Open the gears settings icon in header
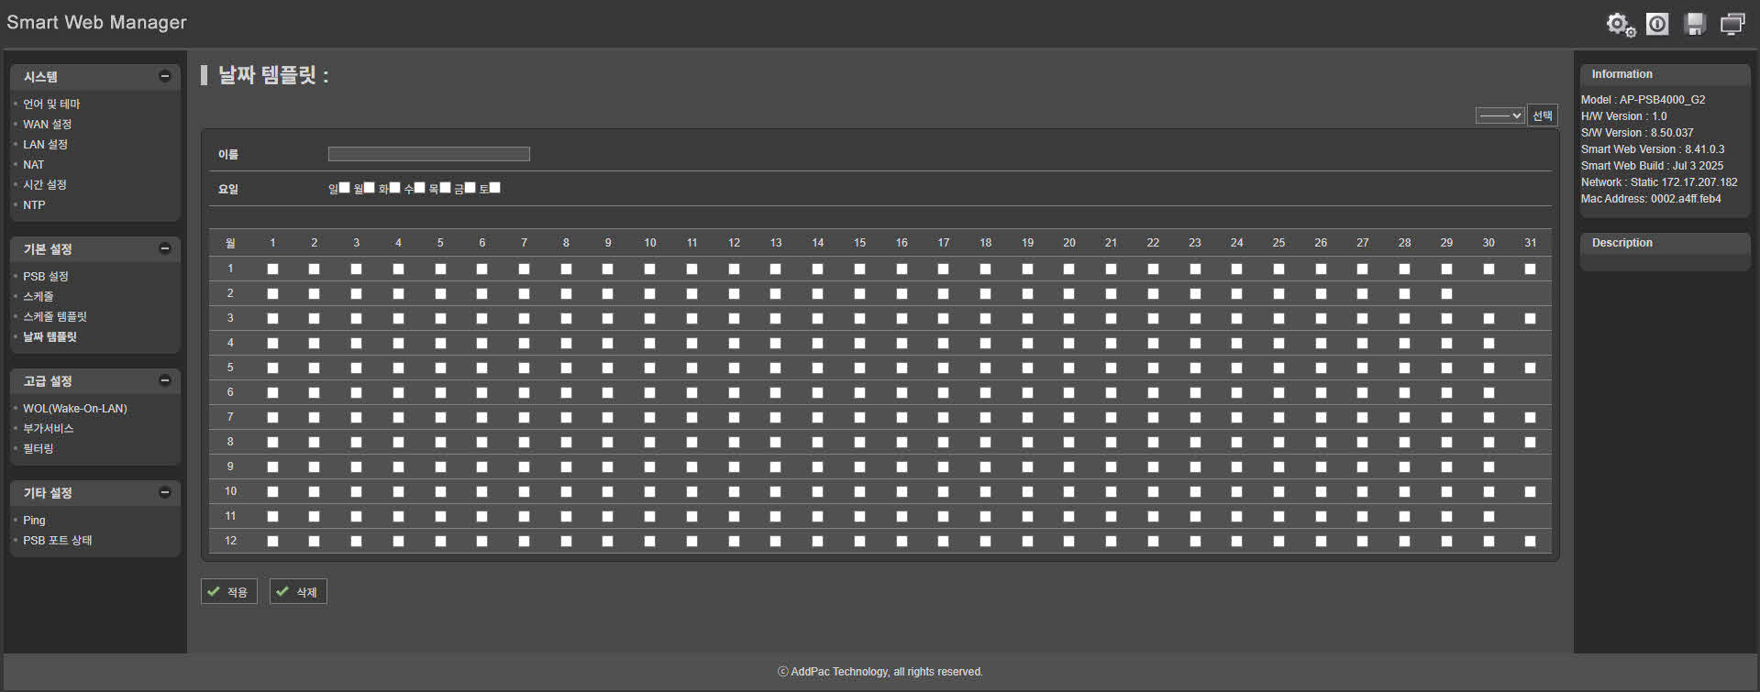The image size is (1760, 692). (1620, 25)
